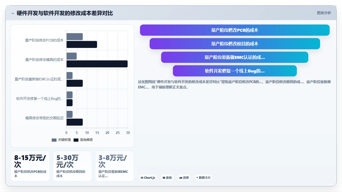The height and width of the screenshot is (192, 342).
Task: Click the 进度 tag chip
Action: click(x=184, y=178)
